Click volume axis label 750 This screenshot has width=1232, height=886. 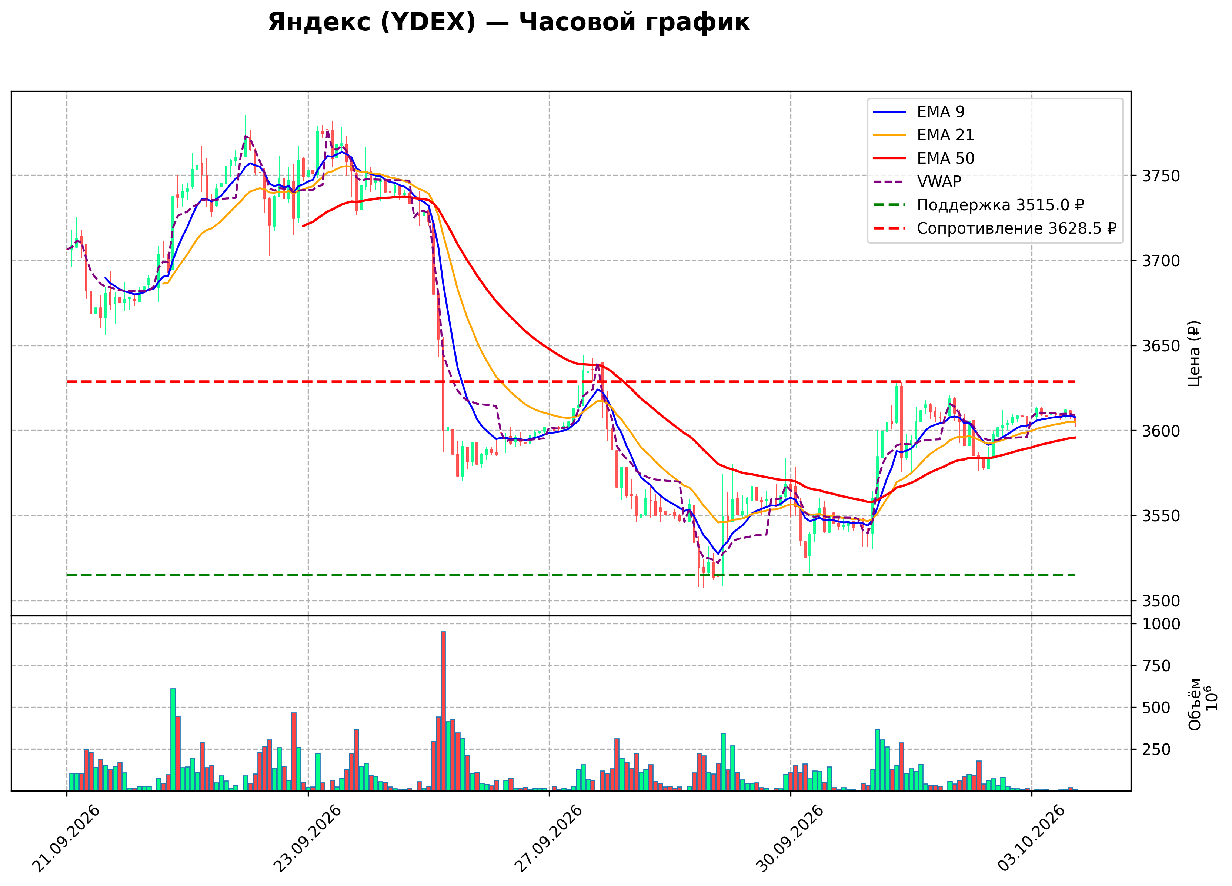(x=1156, y=666)
